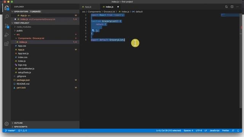Screen dimensions: 244x137
Task: Click the Open Changes icon in editor toolbar
Action: [226, 7]
